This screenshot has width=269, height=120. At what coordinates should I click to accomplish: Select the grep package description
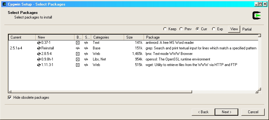coord(201,48)
